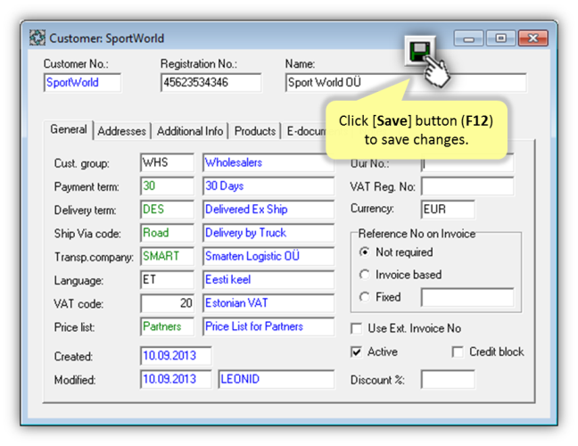Select the Fixed reference radio button
This screenshot has width=578, height=446.
(364, 297)
